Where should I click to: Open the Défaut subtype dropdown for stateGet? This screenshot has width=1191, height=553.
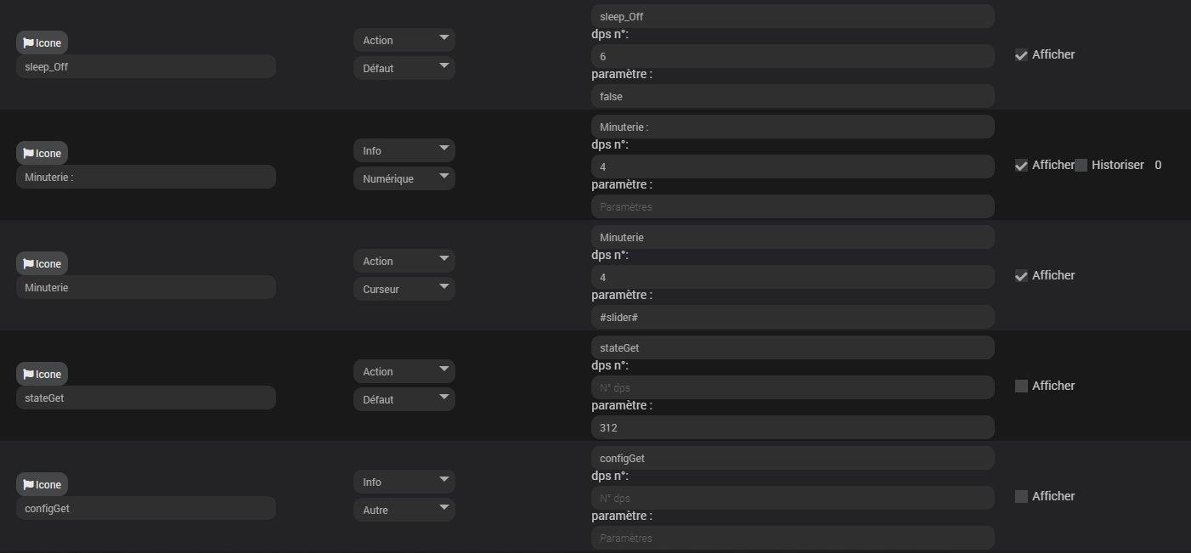pyautogui.click(x=404, y=399)
